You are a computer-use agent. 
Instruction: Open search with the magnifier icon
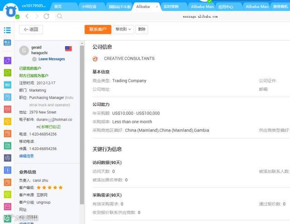coord(59,16)
